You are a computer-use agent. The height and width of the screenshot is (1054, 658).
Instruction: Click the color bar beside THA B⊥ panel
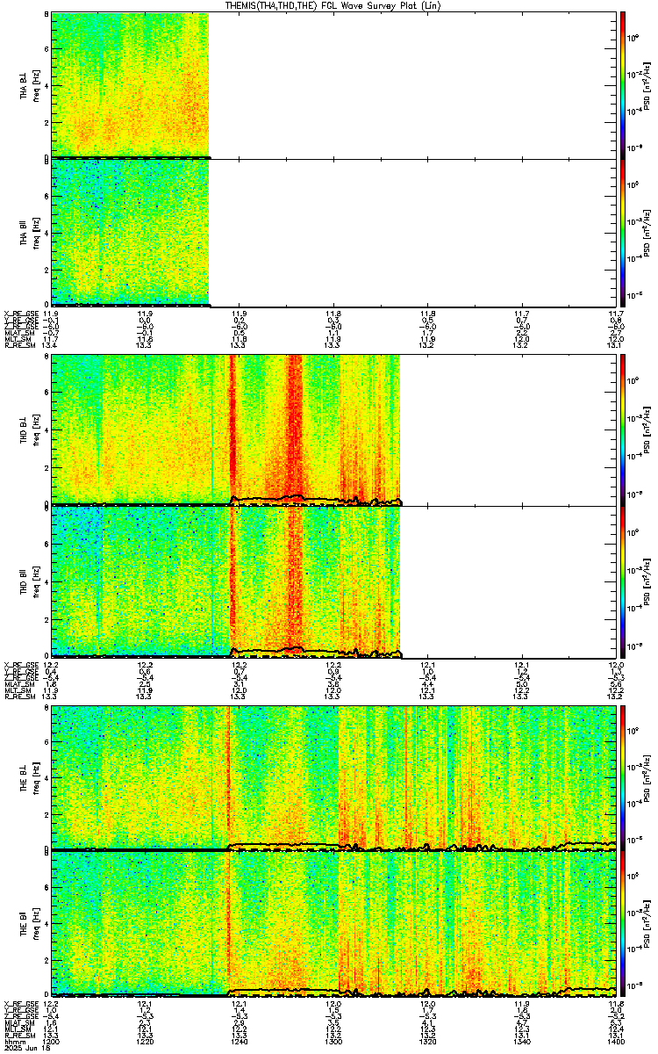(623, 85)
